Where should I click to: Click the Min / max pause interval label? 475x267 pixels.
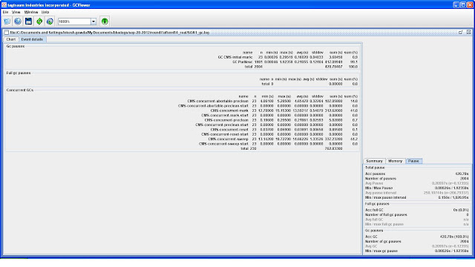point(385,198)
